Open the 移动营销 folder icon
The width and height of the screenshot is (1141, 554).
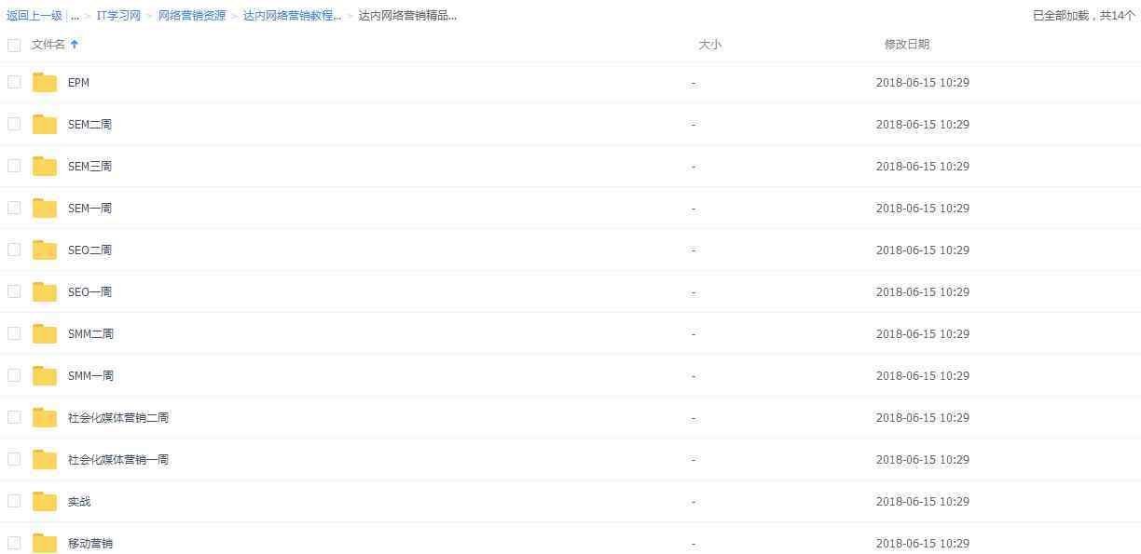coord(45,544)
